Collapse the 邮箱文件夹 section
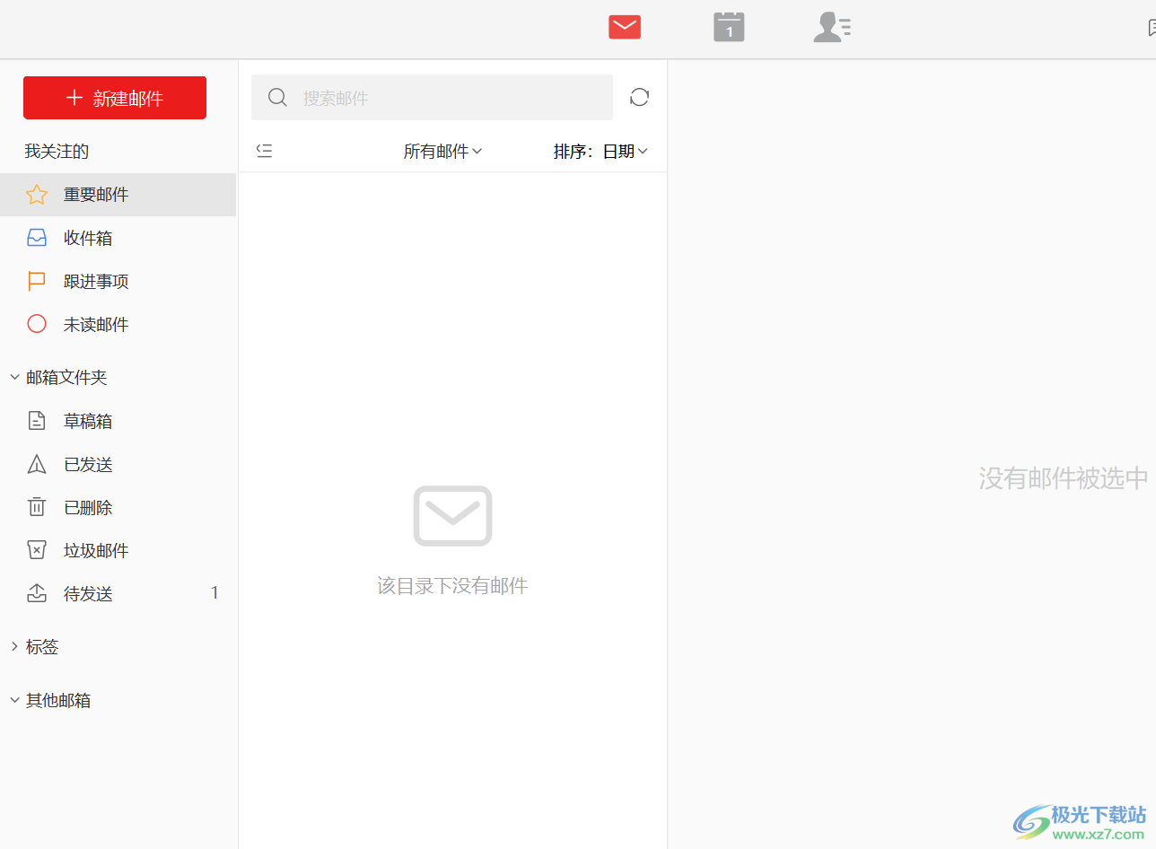 click(58, 378)
